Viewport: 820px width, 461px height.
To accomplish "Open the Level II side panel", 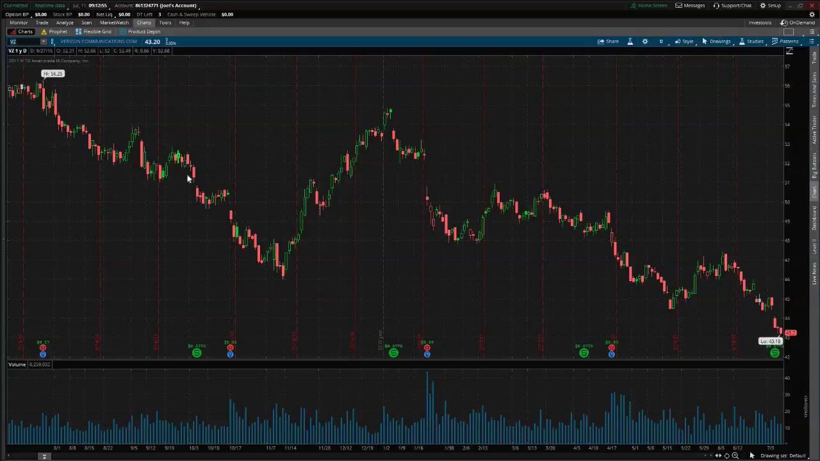I will pyautogui.click(x=814, y=246).
